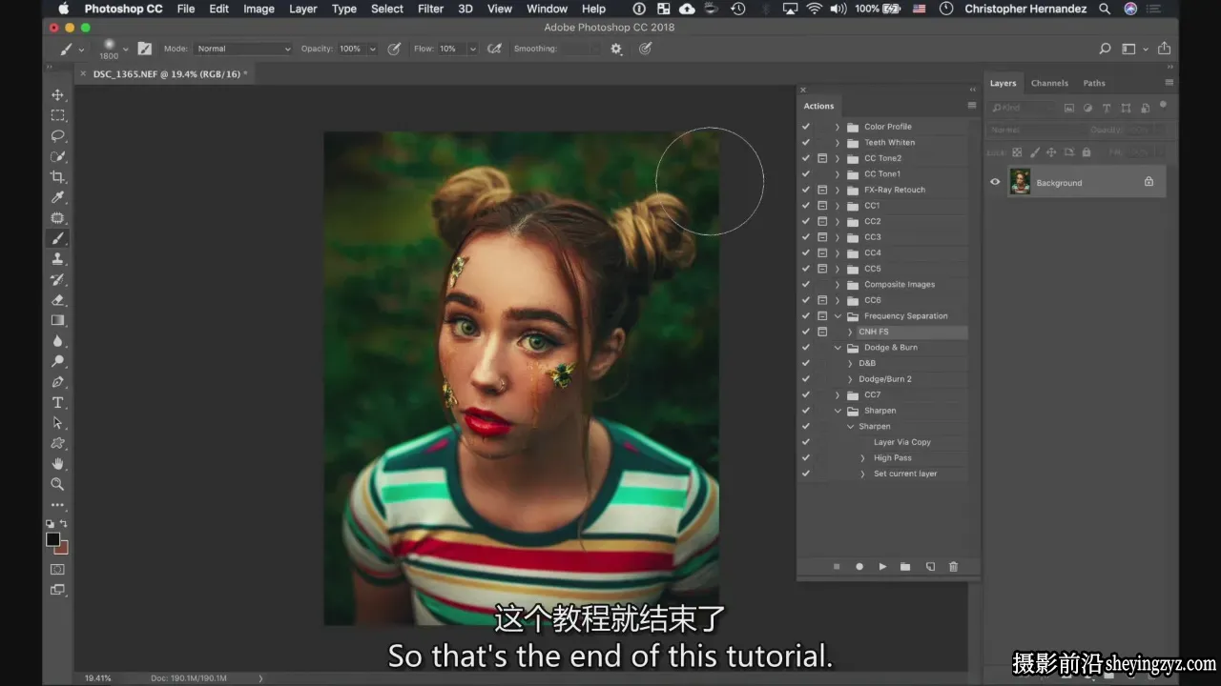Begin recording an action
Screen dimensions: 1221x686
[x=859, y=567]
